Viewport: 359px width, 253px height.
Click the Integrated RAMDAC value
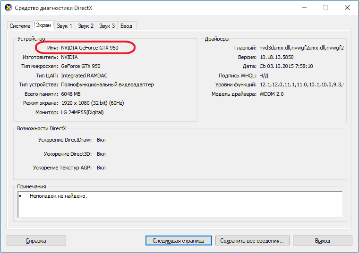tap(84, 76)
